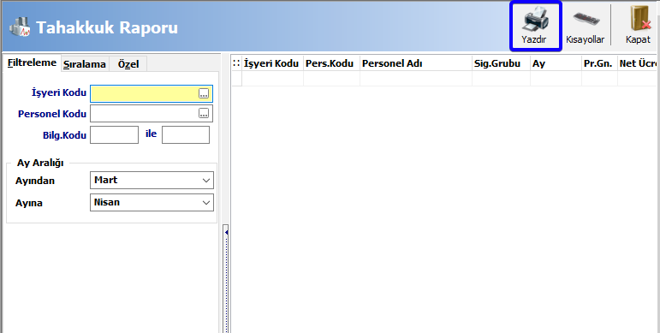This screenshot has width=660, height=333.
Task: Click the grid selector icon before İşyeri Kodu column
Action: 236,63
